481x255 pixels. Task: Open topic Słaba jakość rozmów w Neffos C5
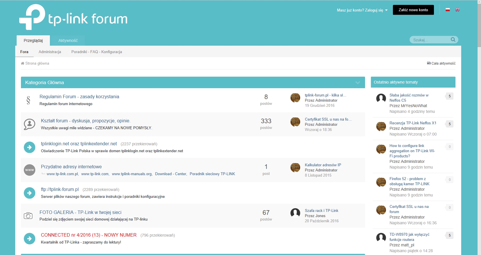coord(409,98)
